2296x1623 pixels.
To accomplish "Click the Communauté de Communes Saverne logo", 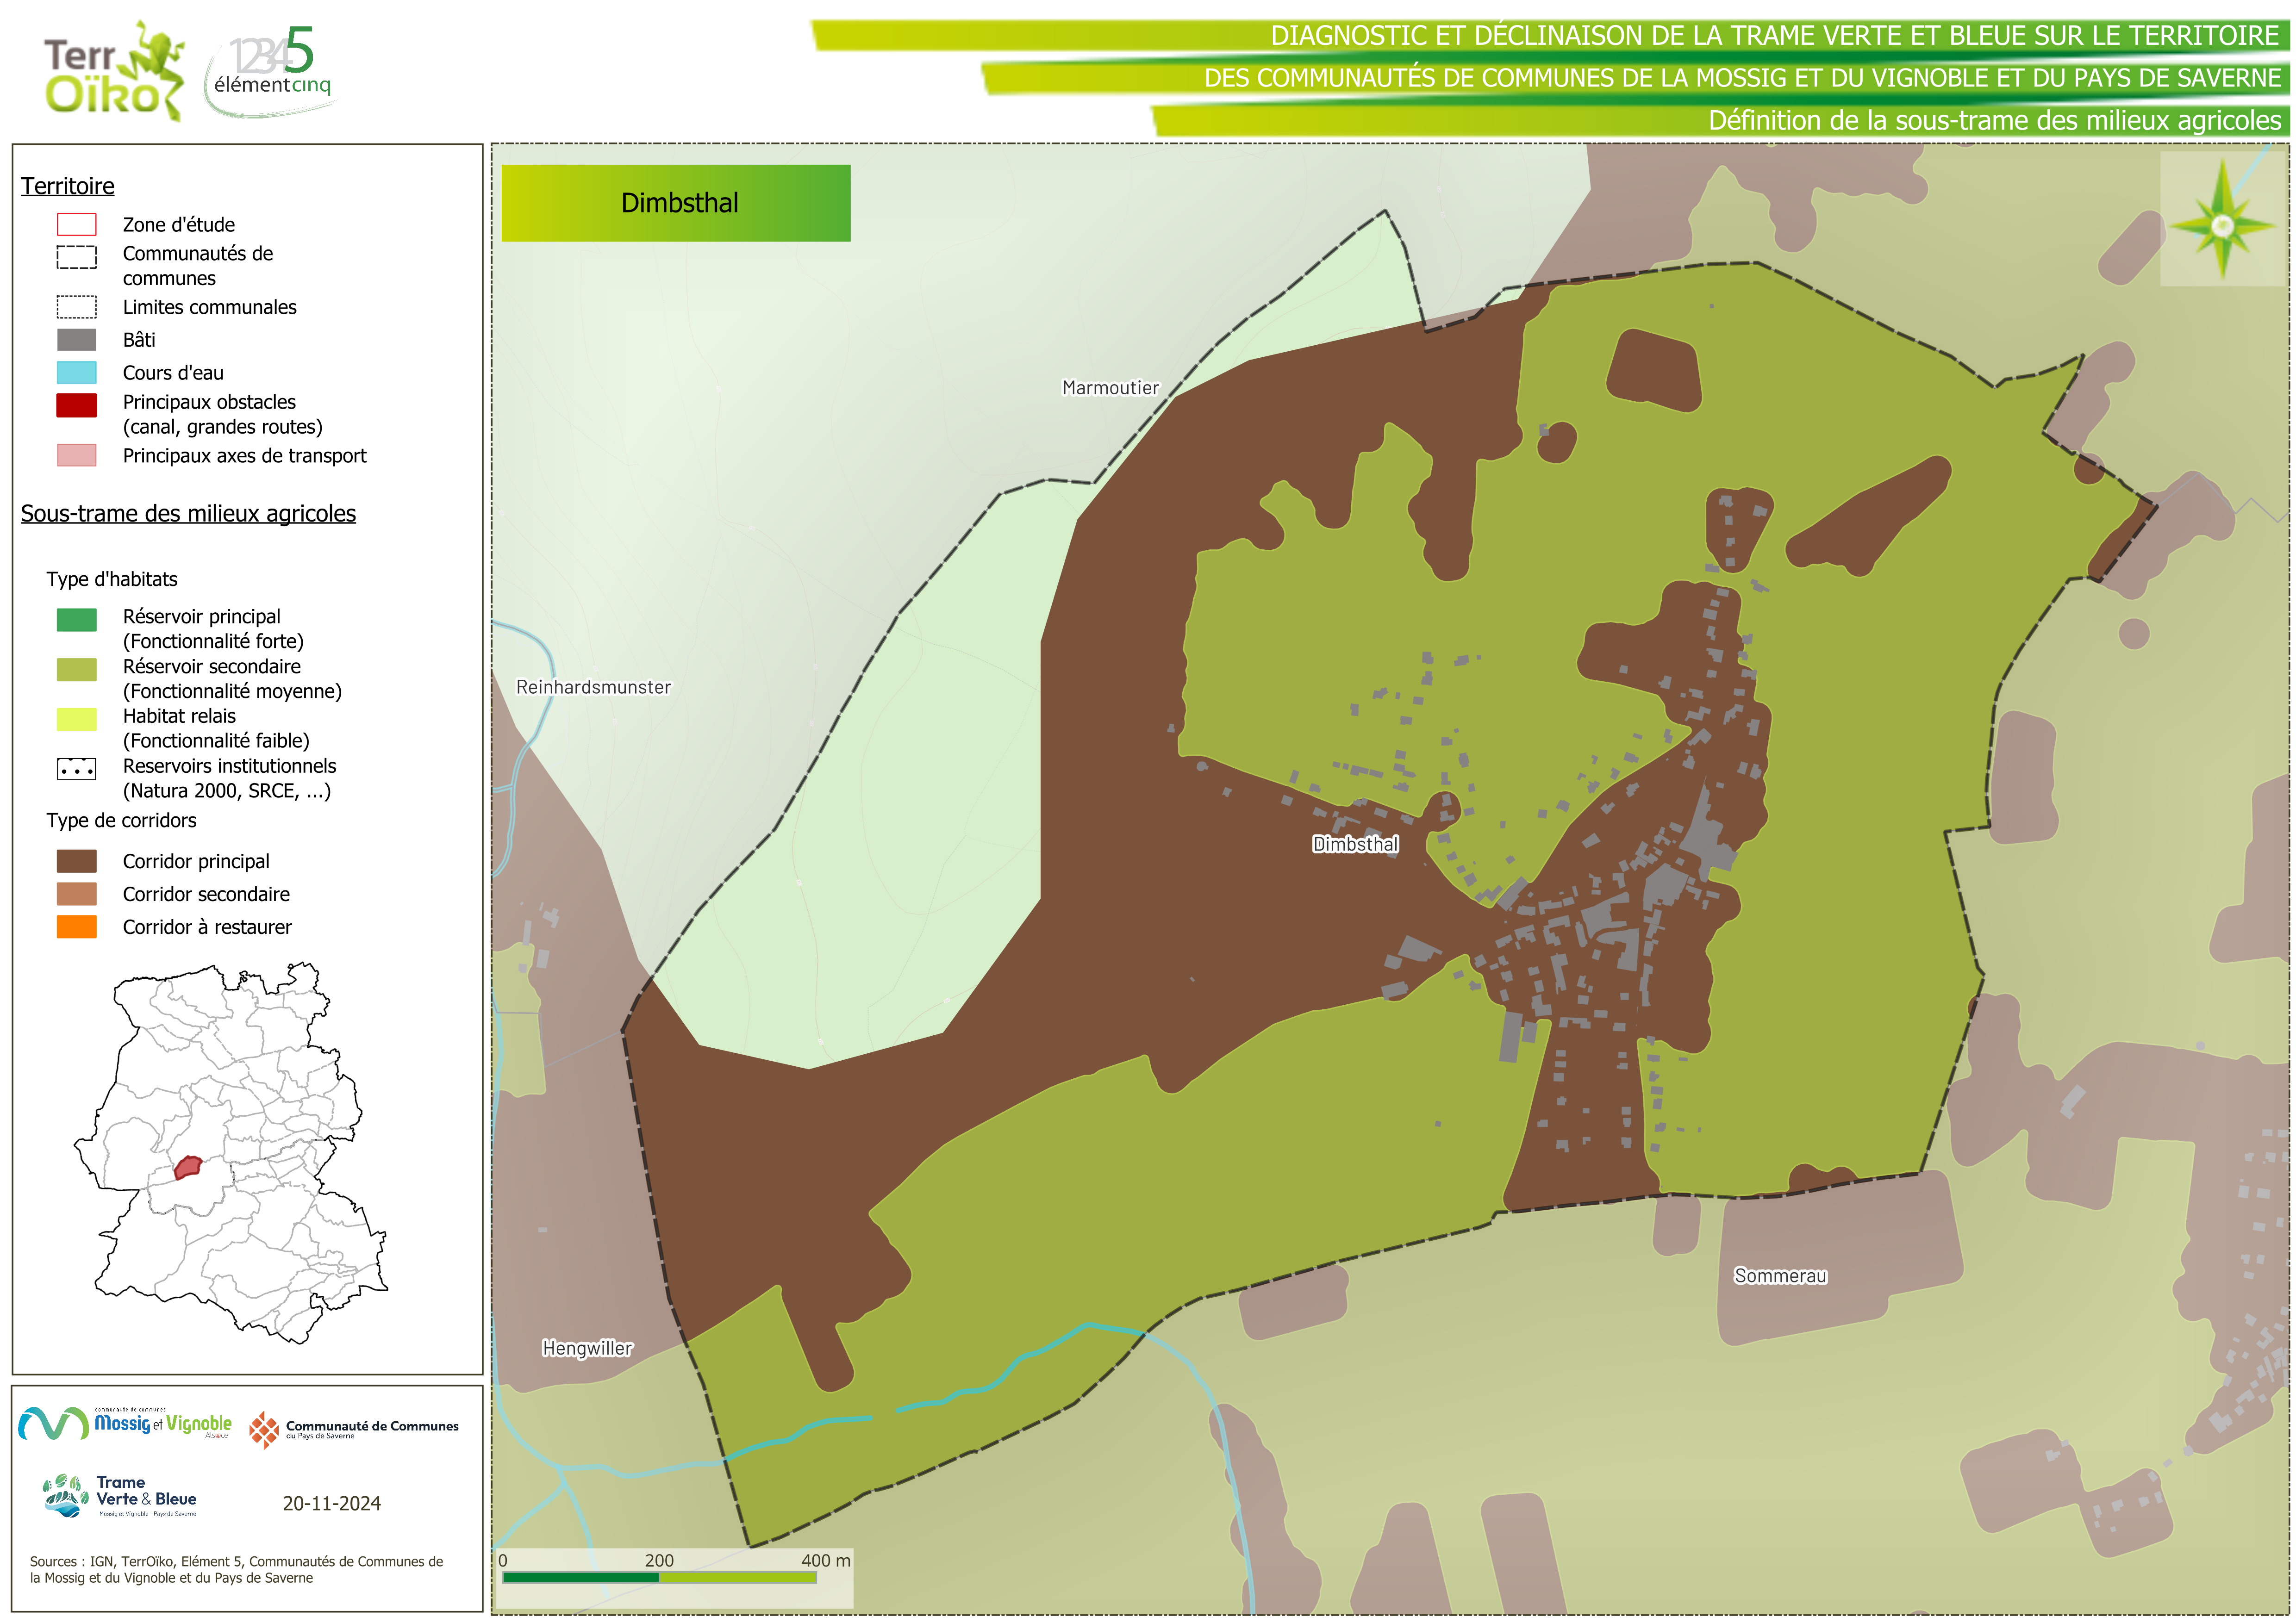I will click(353, 1429).
